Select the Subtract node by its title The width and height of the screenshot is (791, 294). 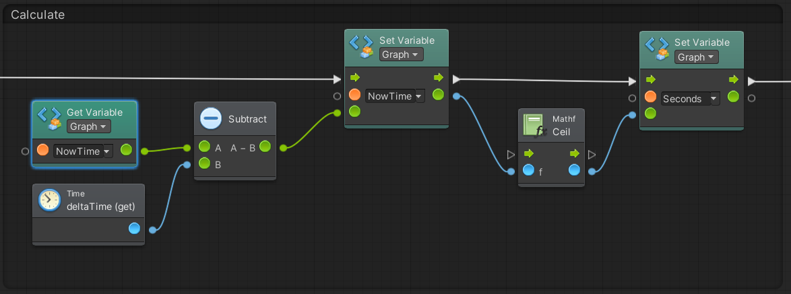coord(248,119)
